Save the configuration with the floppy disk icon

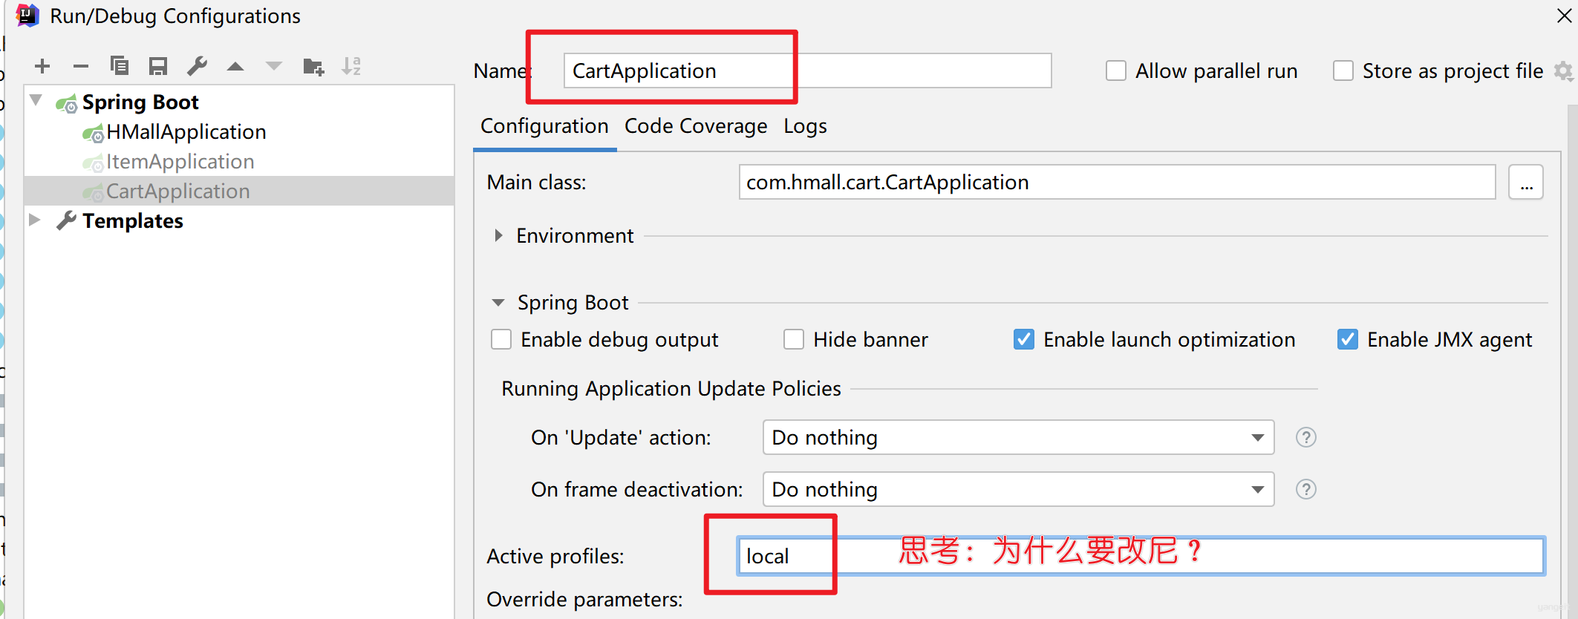(158, 66)
